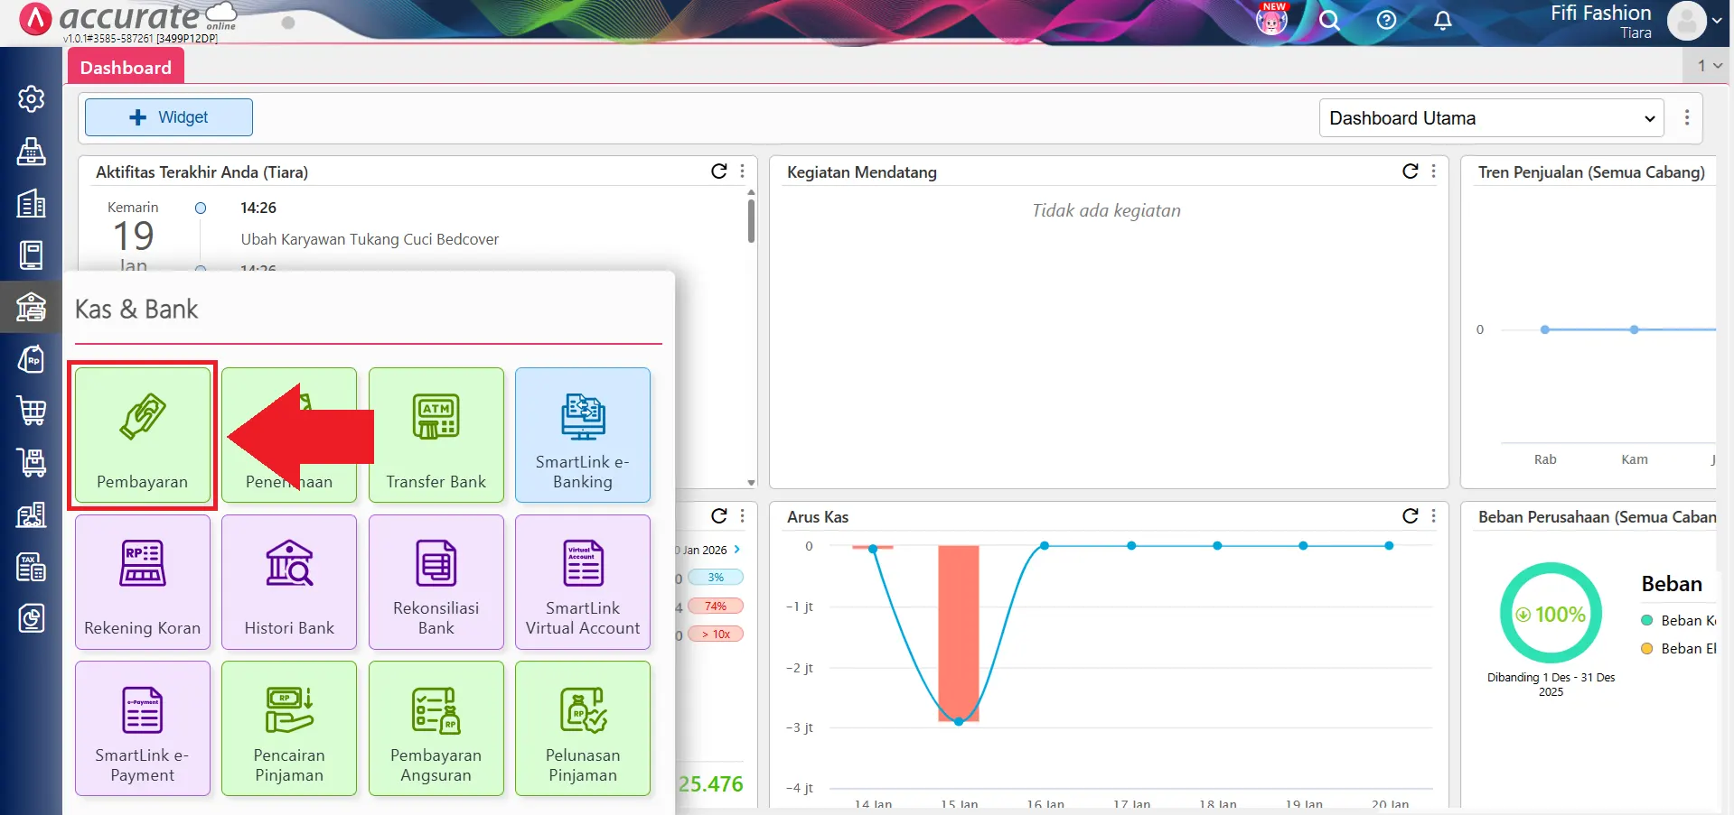Click the add Widget button

click(169, 117)
